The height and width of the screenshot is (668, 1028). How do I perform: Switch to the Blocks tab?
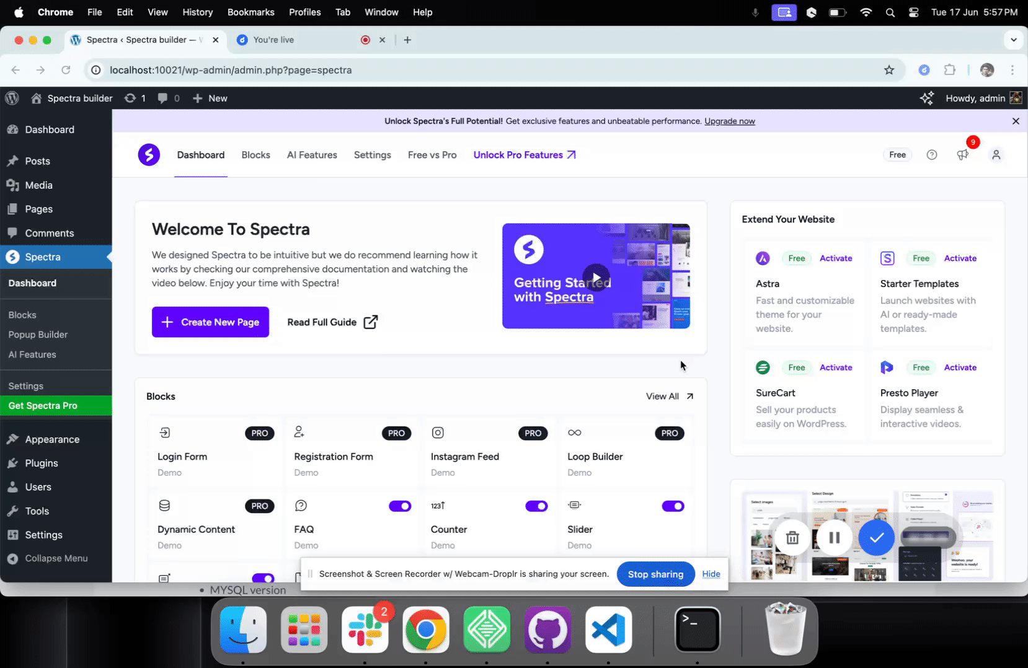(x=255, y=155)
